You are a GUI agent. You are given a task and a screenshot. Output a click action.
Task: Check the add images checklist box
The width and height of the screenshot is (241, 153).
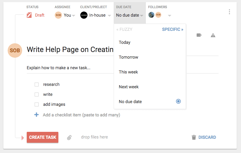coord(36,104)
